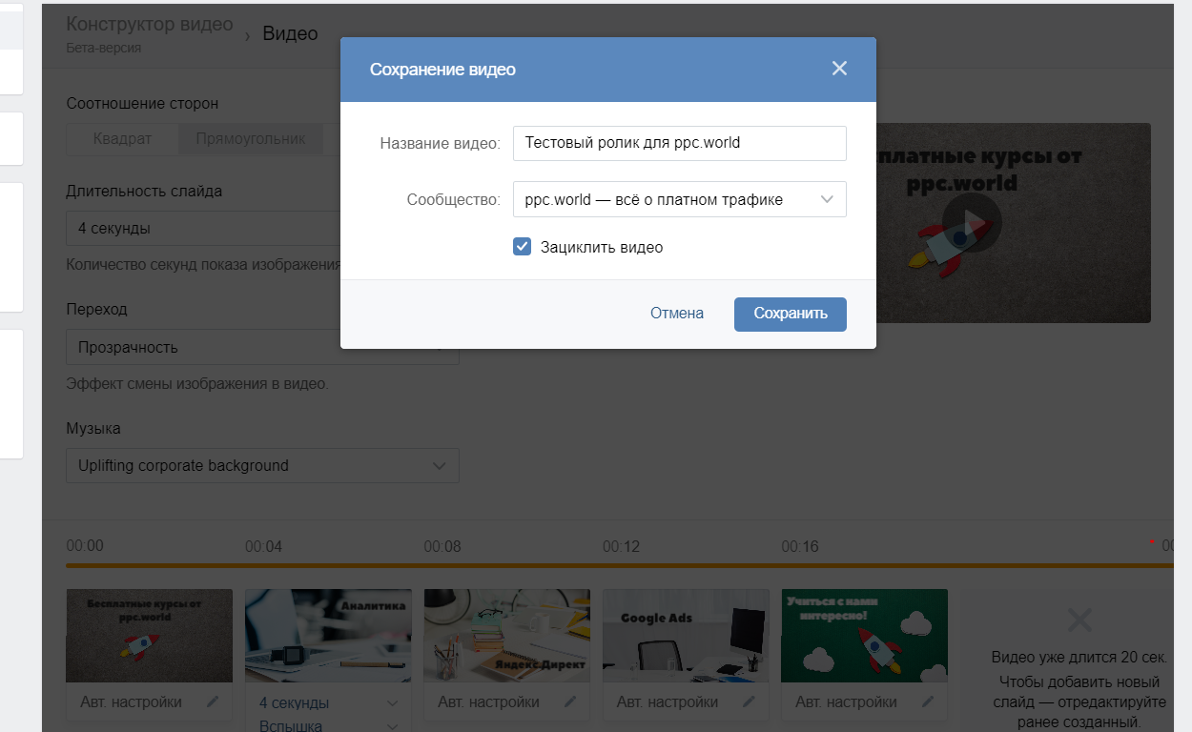Uncheck the 'Зациклить видео' checkbox

click(522, 246)
